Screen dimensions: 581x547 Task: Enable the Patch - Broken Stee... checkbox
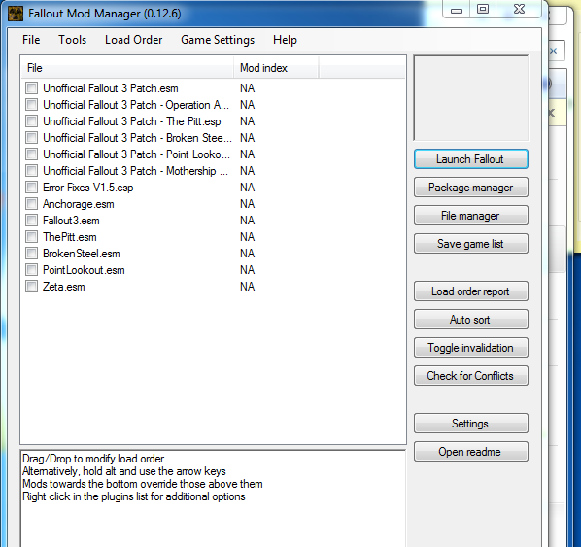coord(31,138)
